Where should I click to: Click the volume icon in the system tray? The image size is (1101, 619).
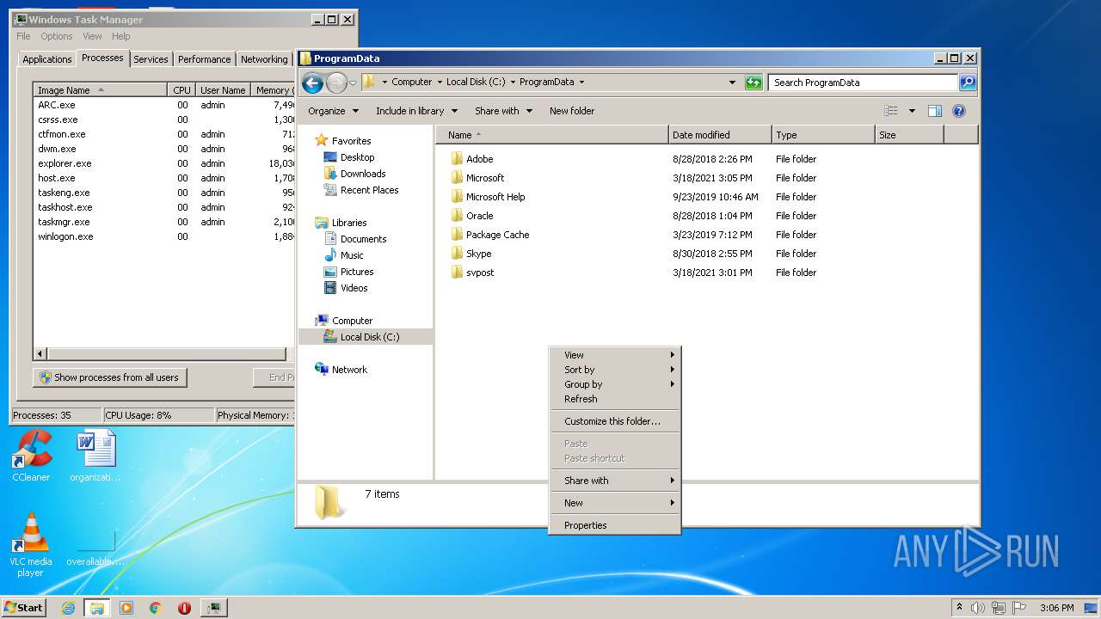click(978, 608)
